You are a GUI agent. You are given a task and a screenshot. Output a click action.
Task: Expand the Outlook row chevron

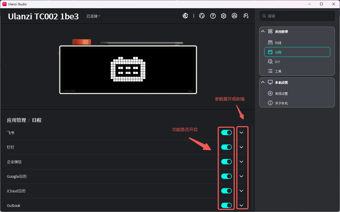click(241, 205)
